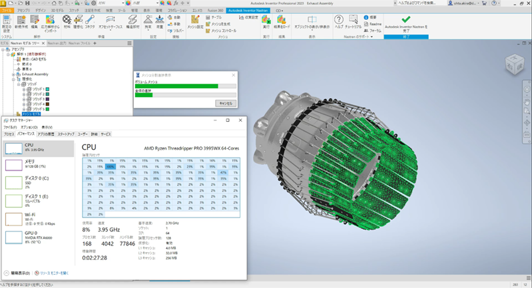This screenshot has width=532, height=288.
Task: Open the 材料 materials tool
Action: click(67, 23)
